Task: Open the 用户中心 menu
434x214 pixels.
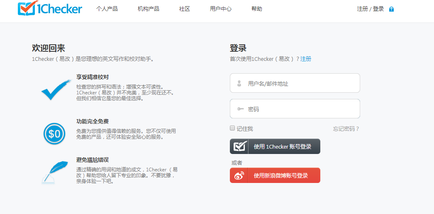Action: (221, 9)
